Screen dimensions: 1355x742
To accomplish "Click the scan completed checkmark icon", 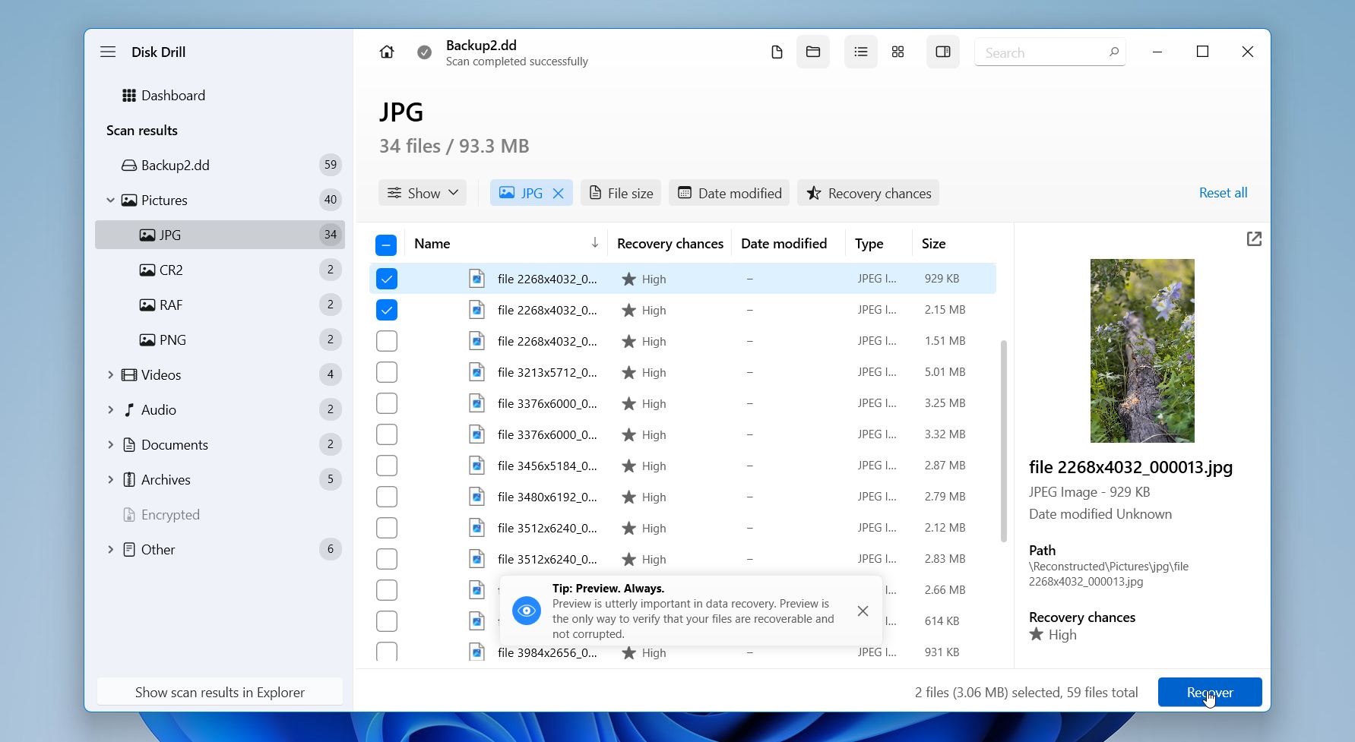I will coord(425,52).
